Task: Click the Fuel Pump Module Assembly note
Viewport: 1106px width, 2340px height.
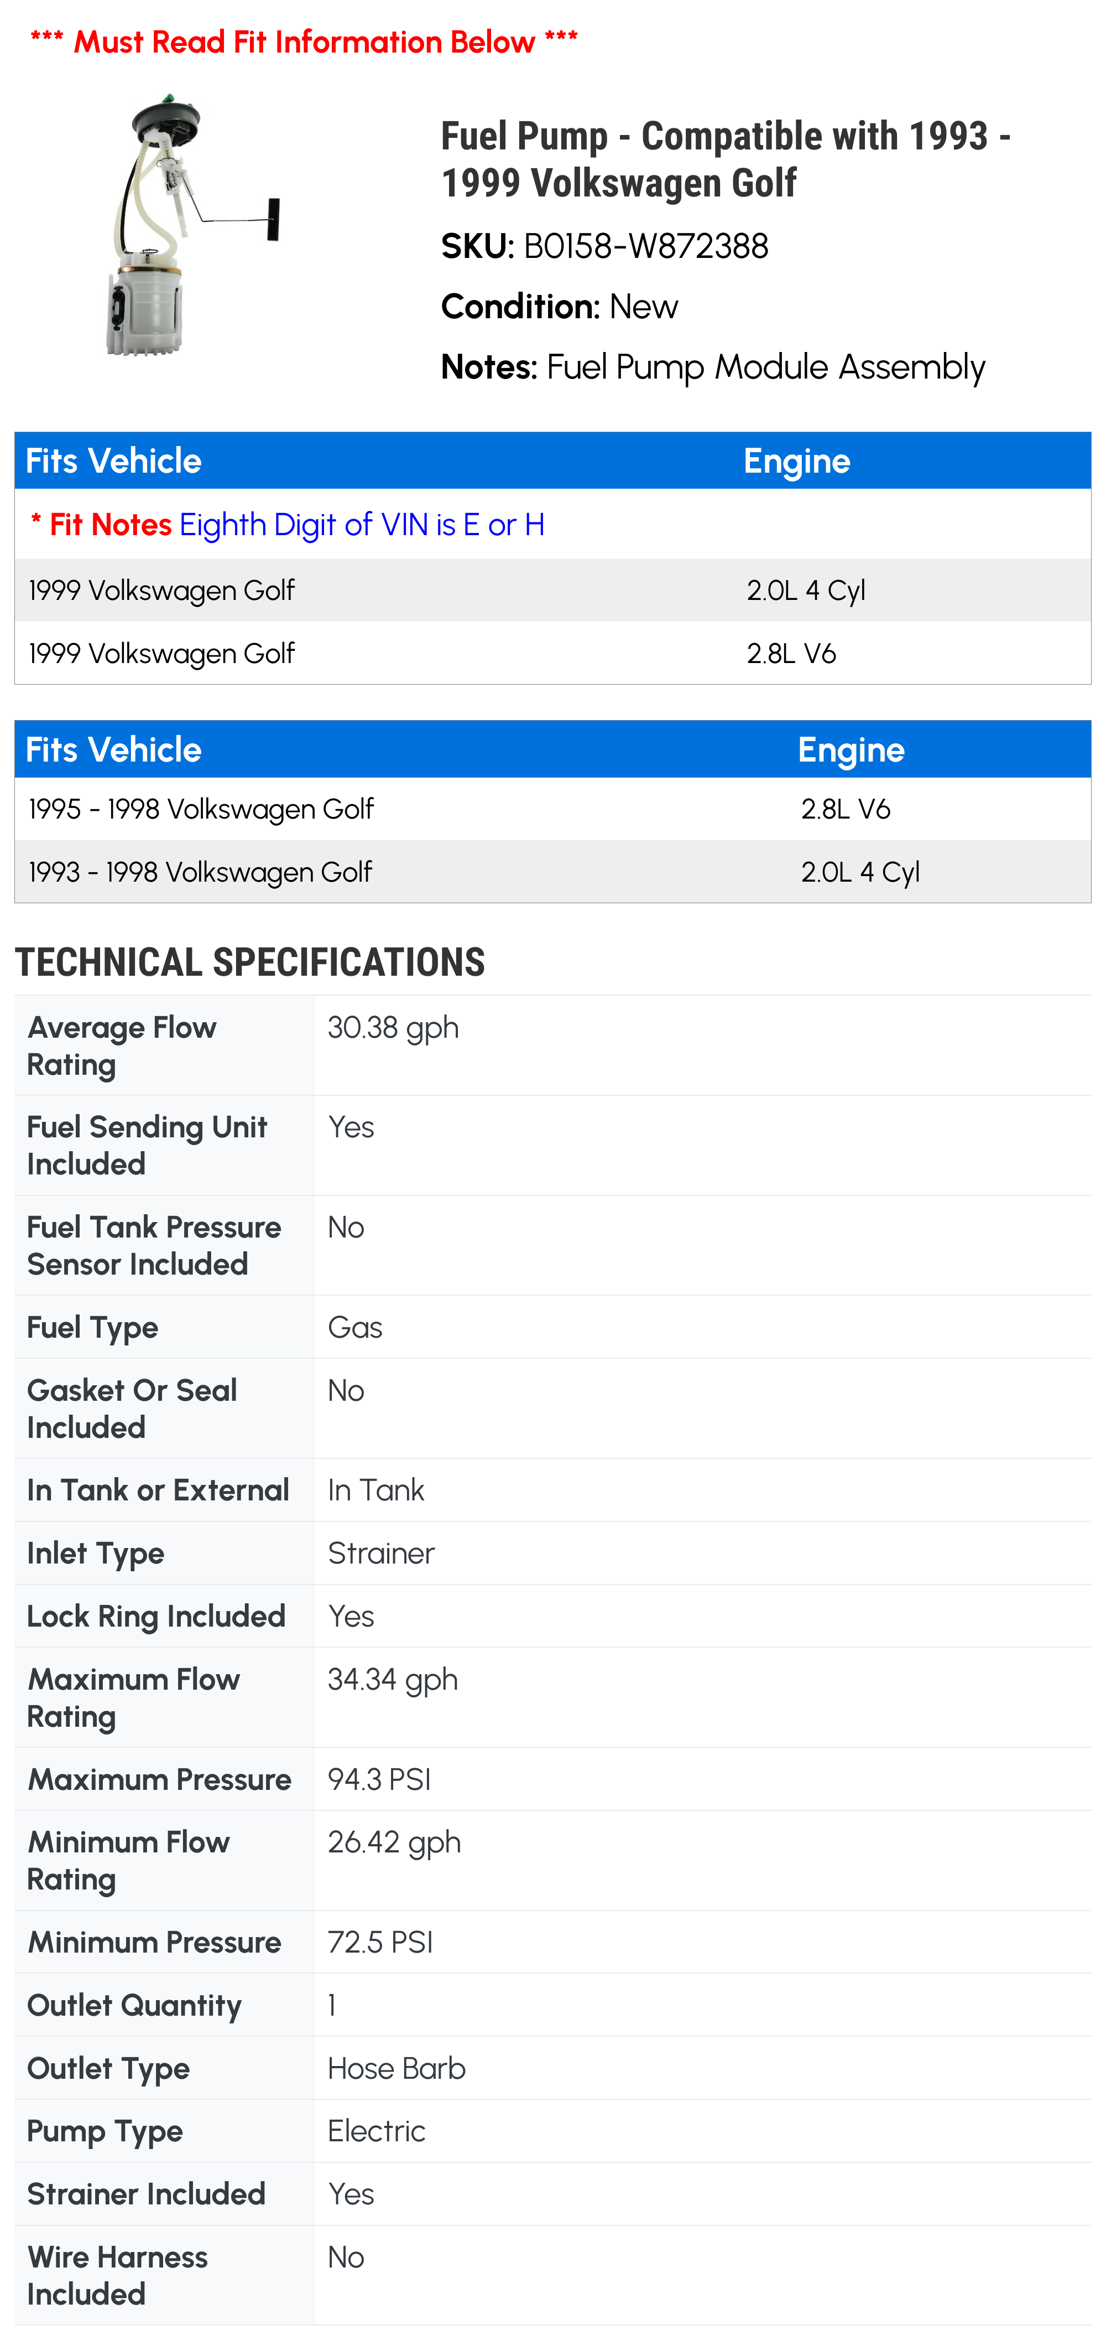Action: (765, 367)
